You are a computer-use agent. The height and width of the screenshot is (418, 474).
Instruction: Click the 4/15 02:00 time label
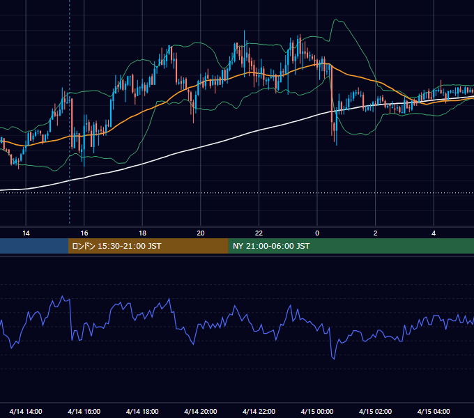pyautogui.click(x=375, y=411)
